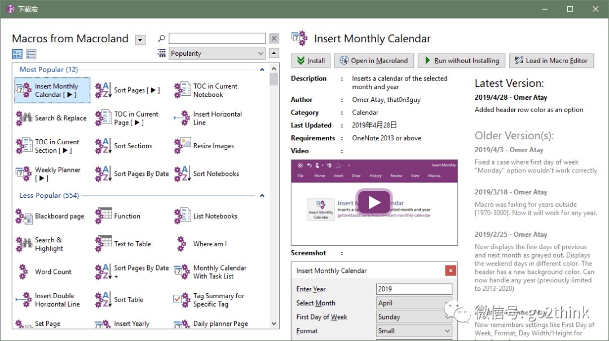
Task: Switch to tile view of macros
Action: coord(17,54)
